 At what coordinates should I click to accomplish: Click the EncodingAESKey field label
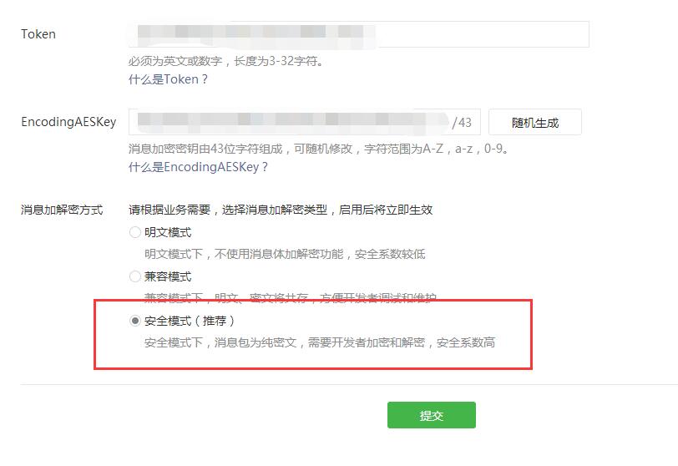click(68, 122)
